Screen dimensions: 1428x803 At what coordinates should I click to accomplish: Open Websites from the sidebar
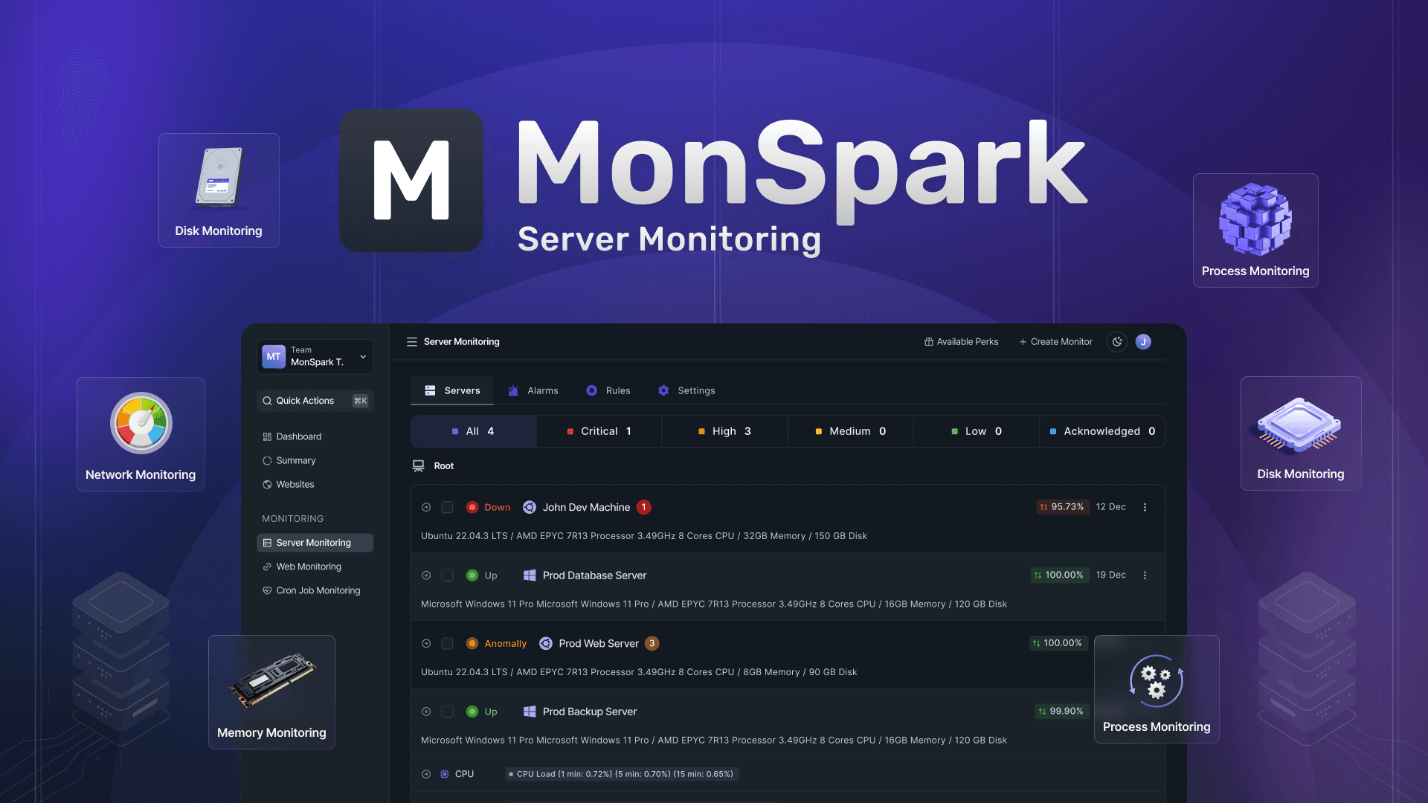[295, 484]
